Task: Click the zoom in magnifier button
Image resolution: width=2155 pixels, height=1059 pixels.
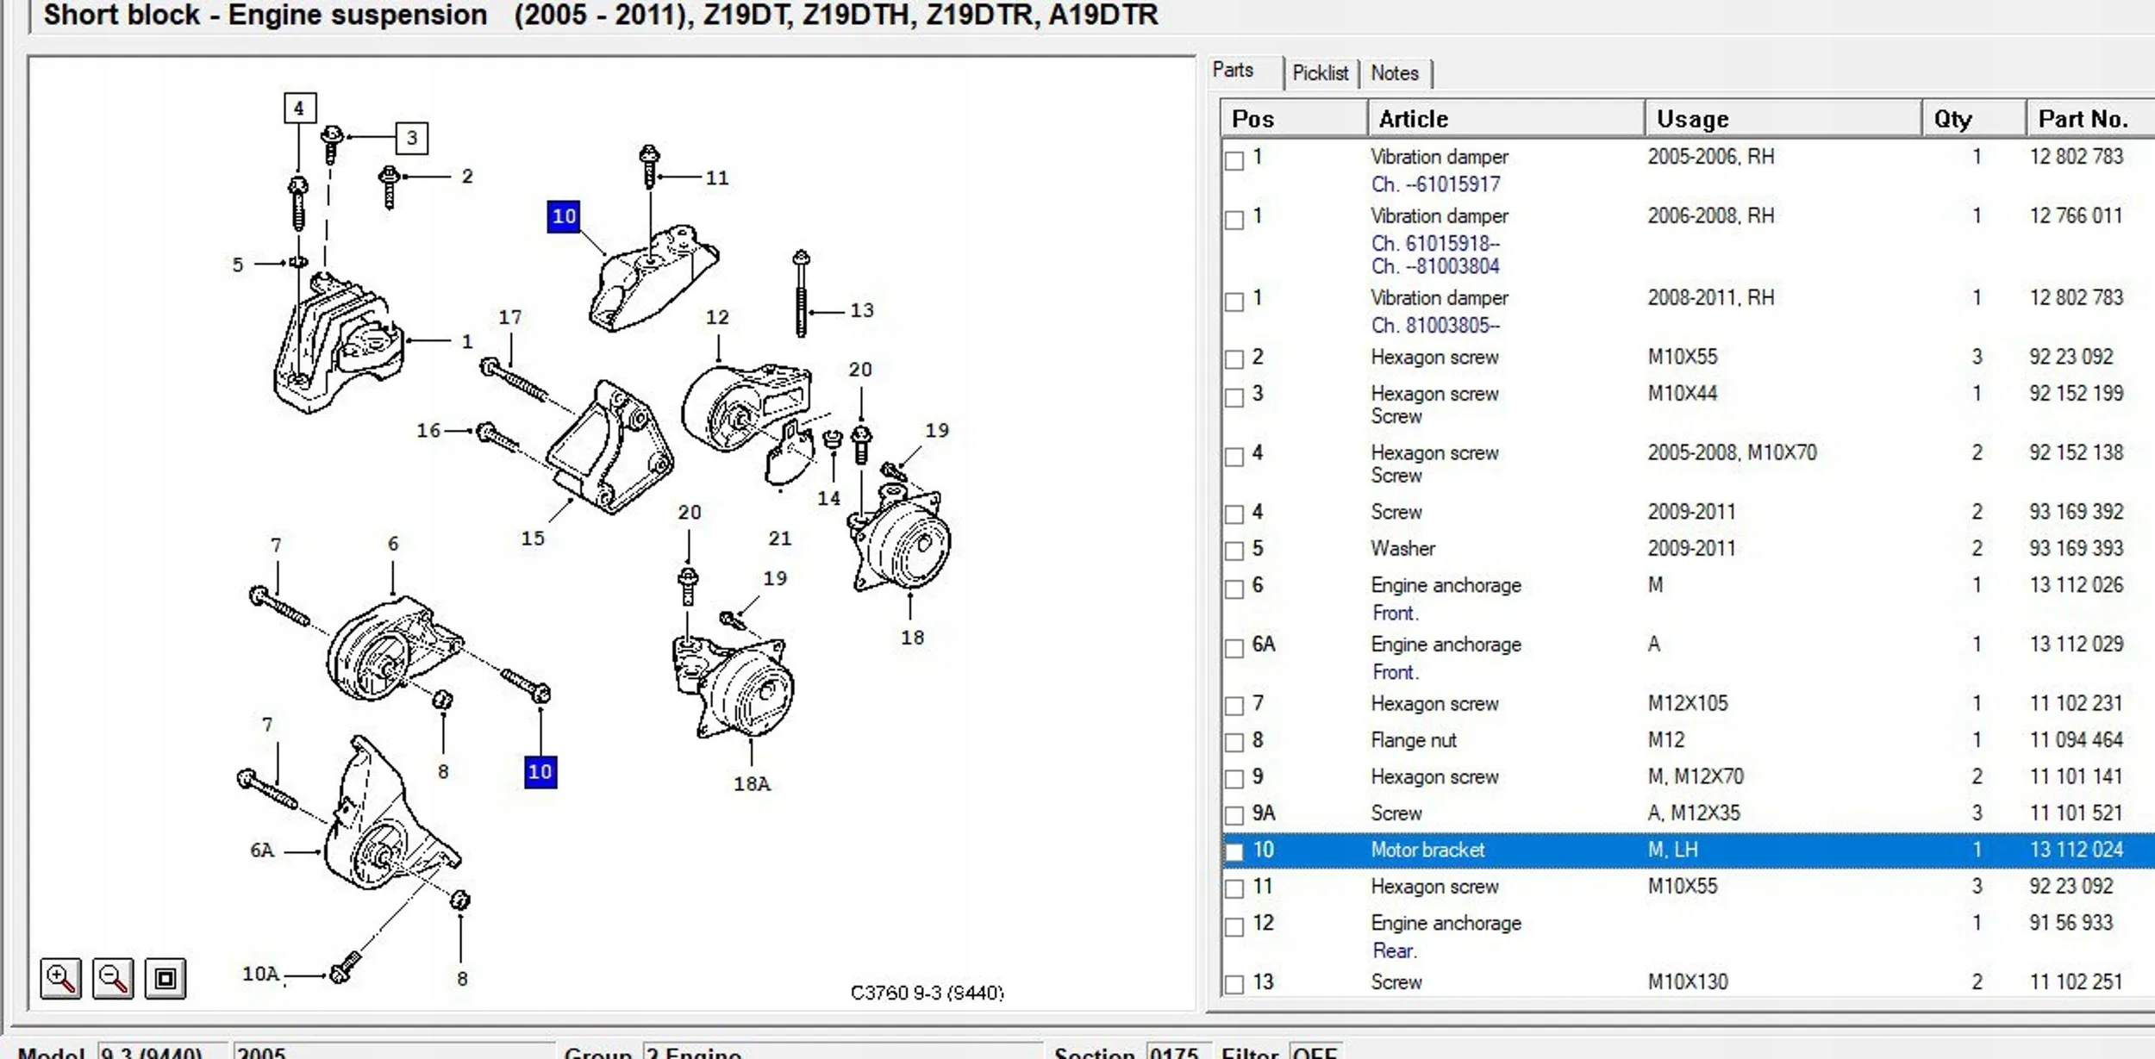Action: point(60,978)
